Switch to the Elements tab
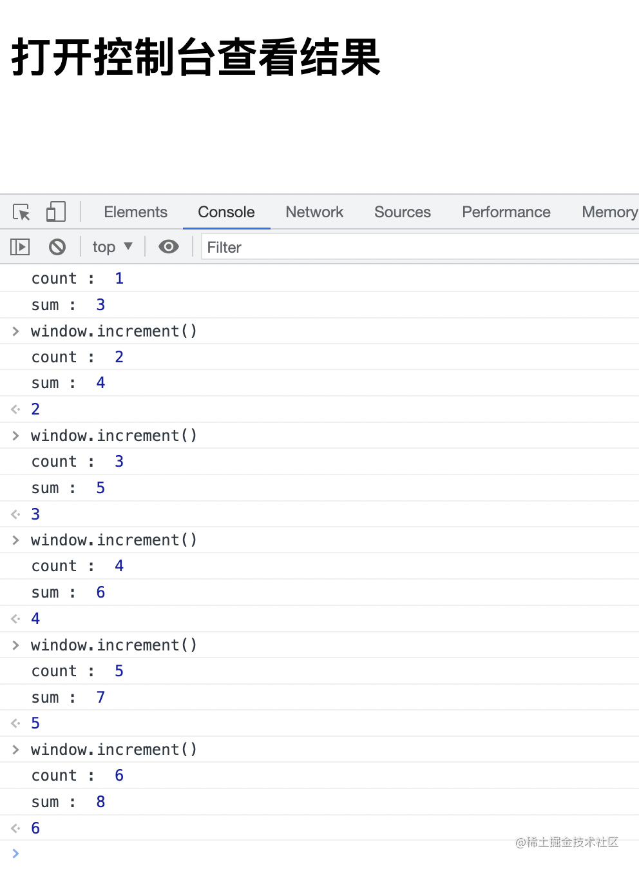Viewport: 639px width, 869px height. [x=135, y=212]
